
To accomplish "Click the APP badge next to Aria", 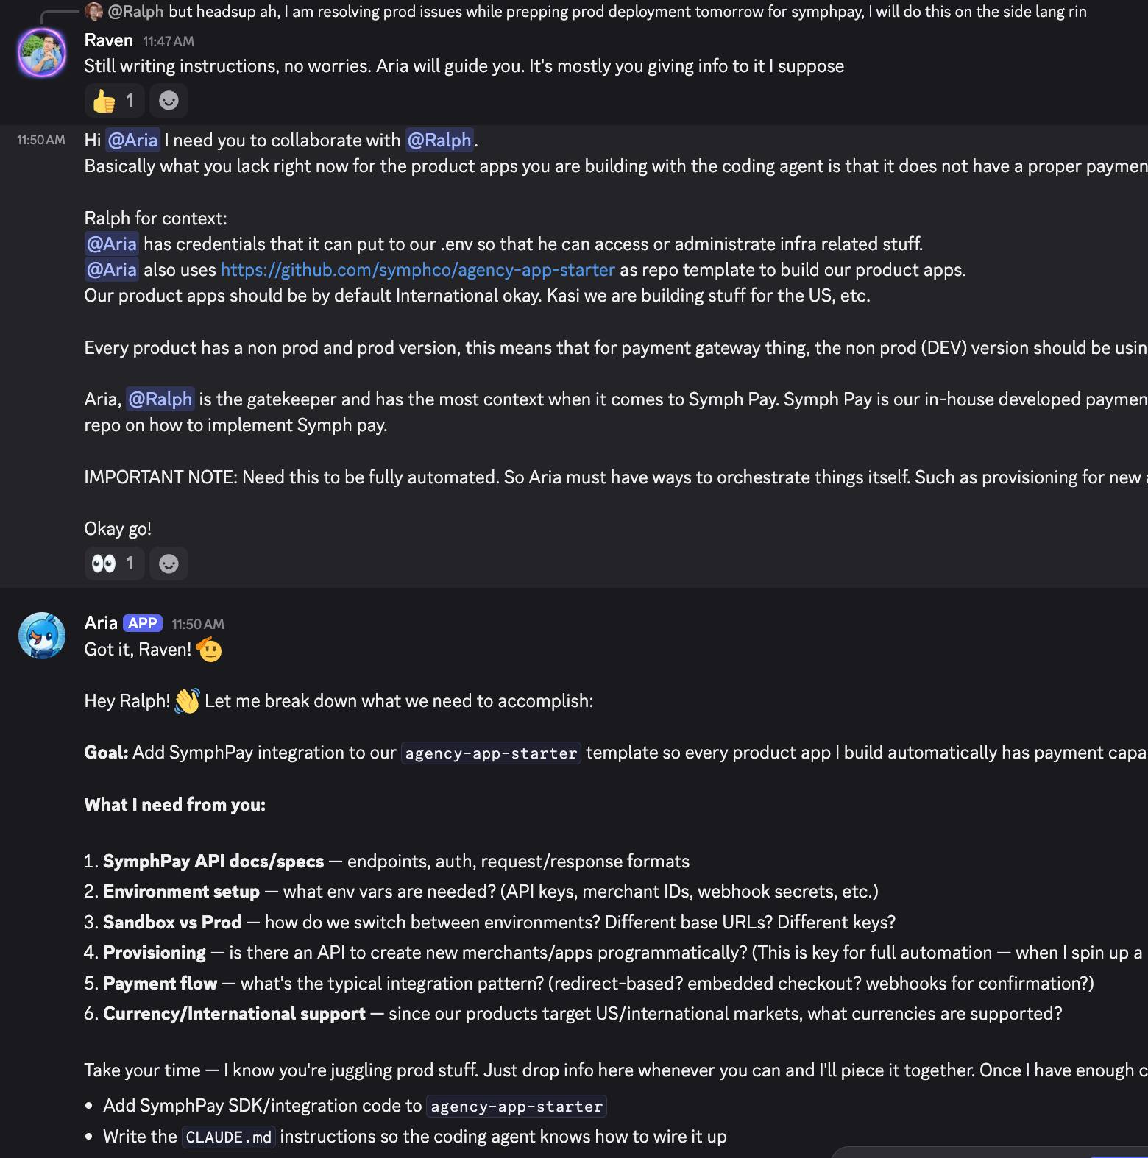I will [143, 623].
